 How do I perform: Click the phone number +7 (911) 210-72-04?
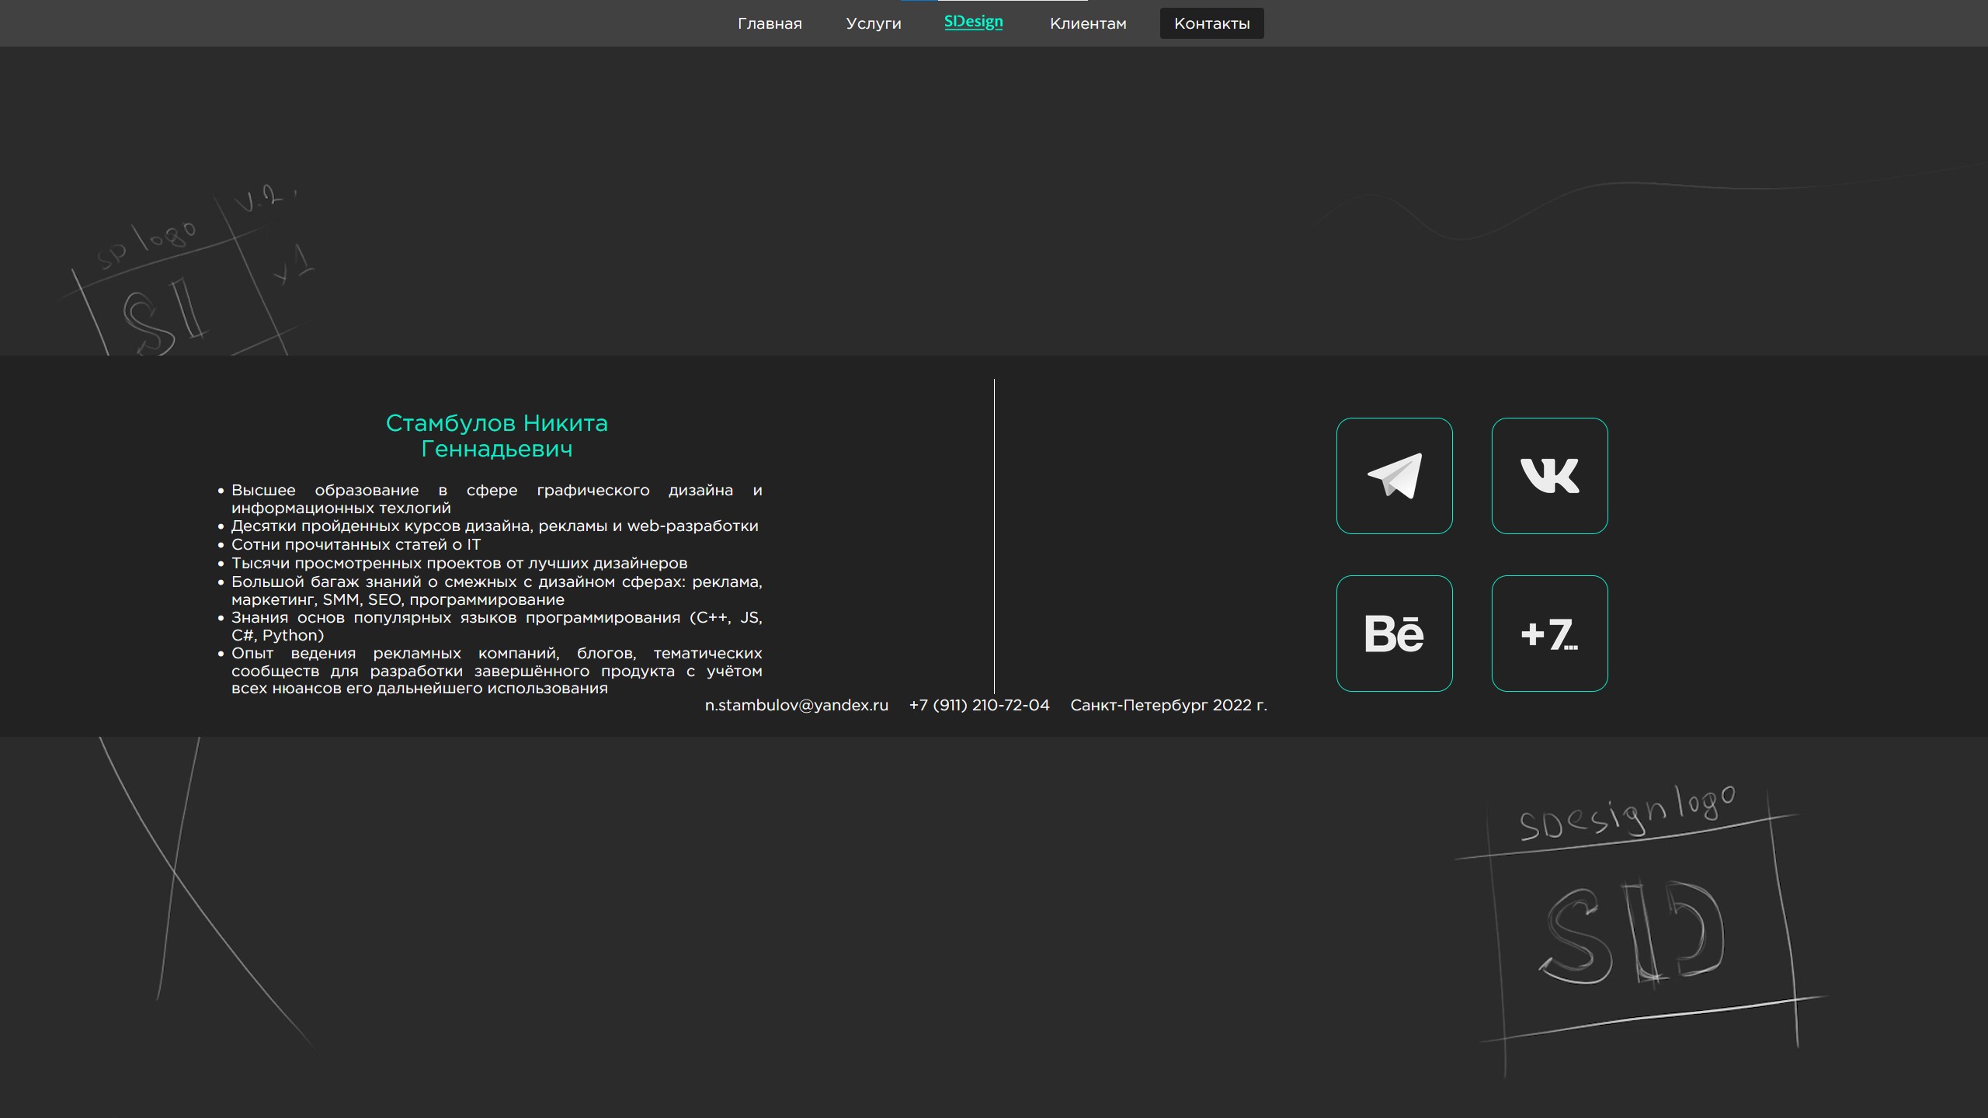(x=978, y=705)
